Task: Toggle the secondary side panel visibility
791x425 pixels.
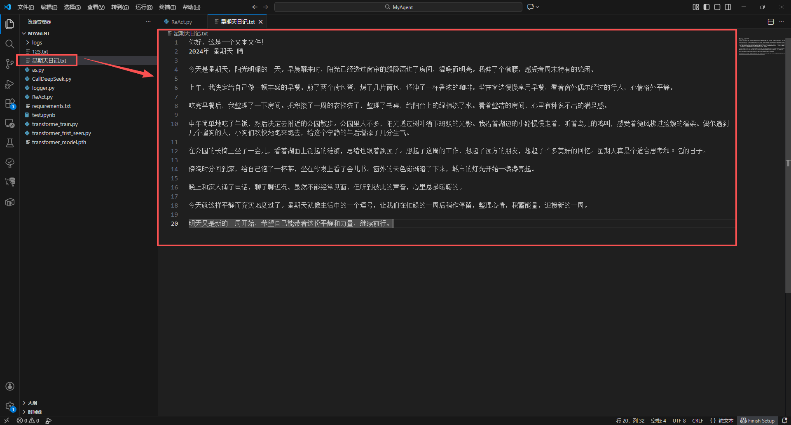Action: pos(728,7)
